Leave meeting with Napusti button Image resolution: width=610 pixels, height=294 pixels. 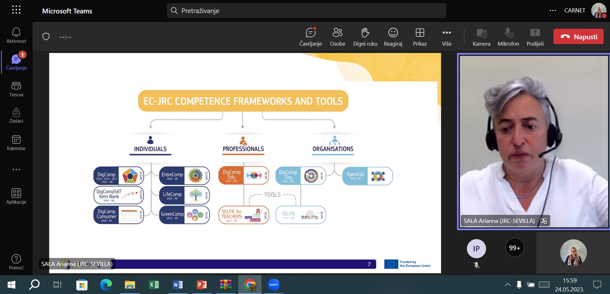pos(578,37)
